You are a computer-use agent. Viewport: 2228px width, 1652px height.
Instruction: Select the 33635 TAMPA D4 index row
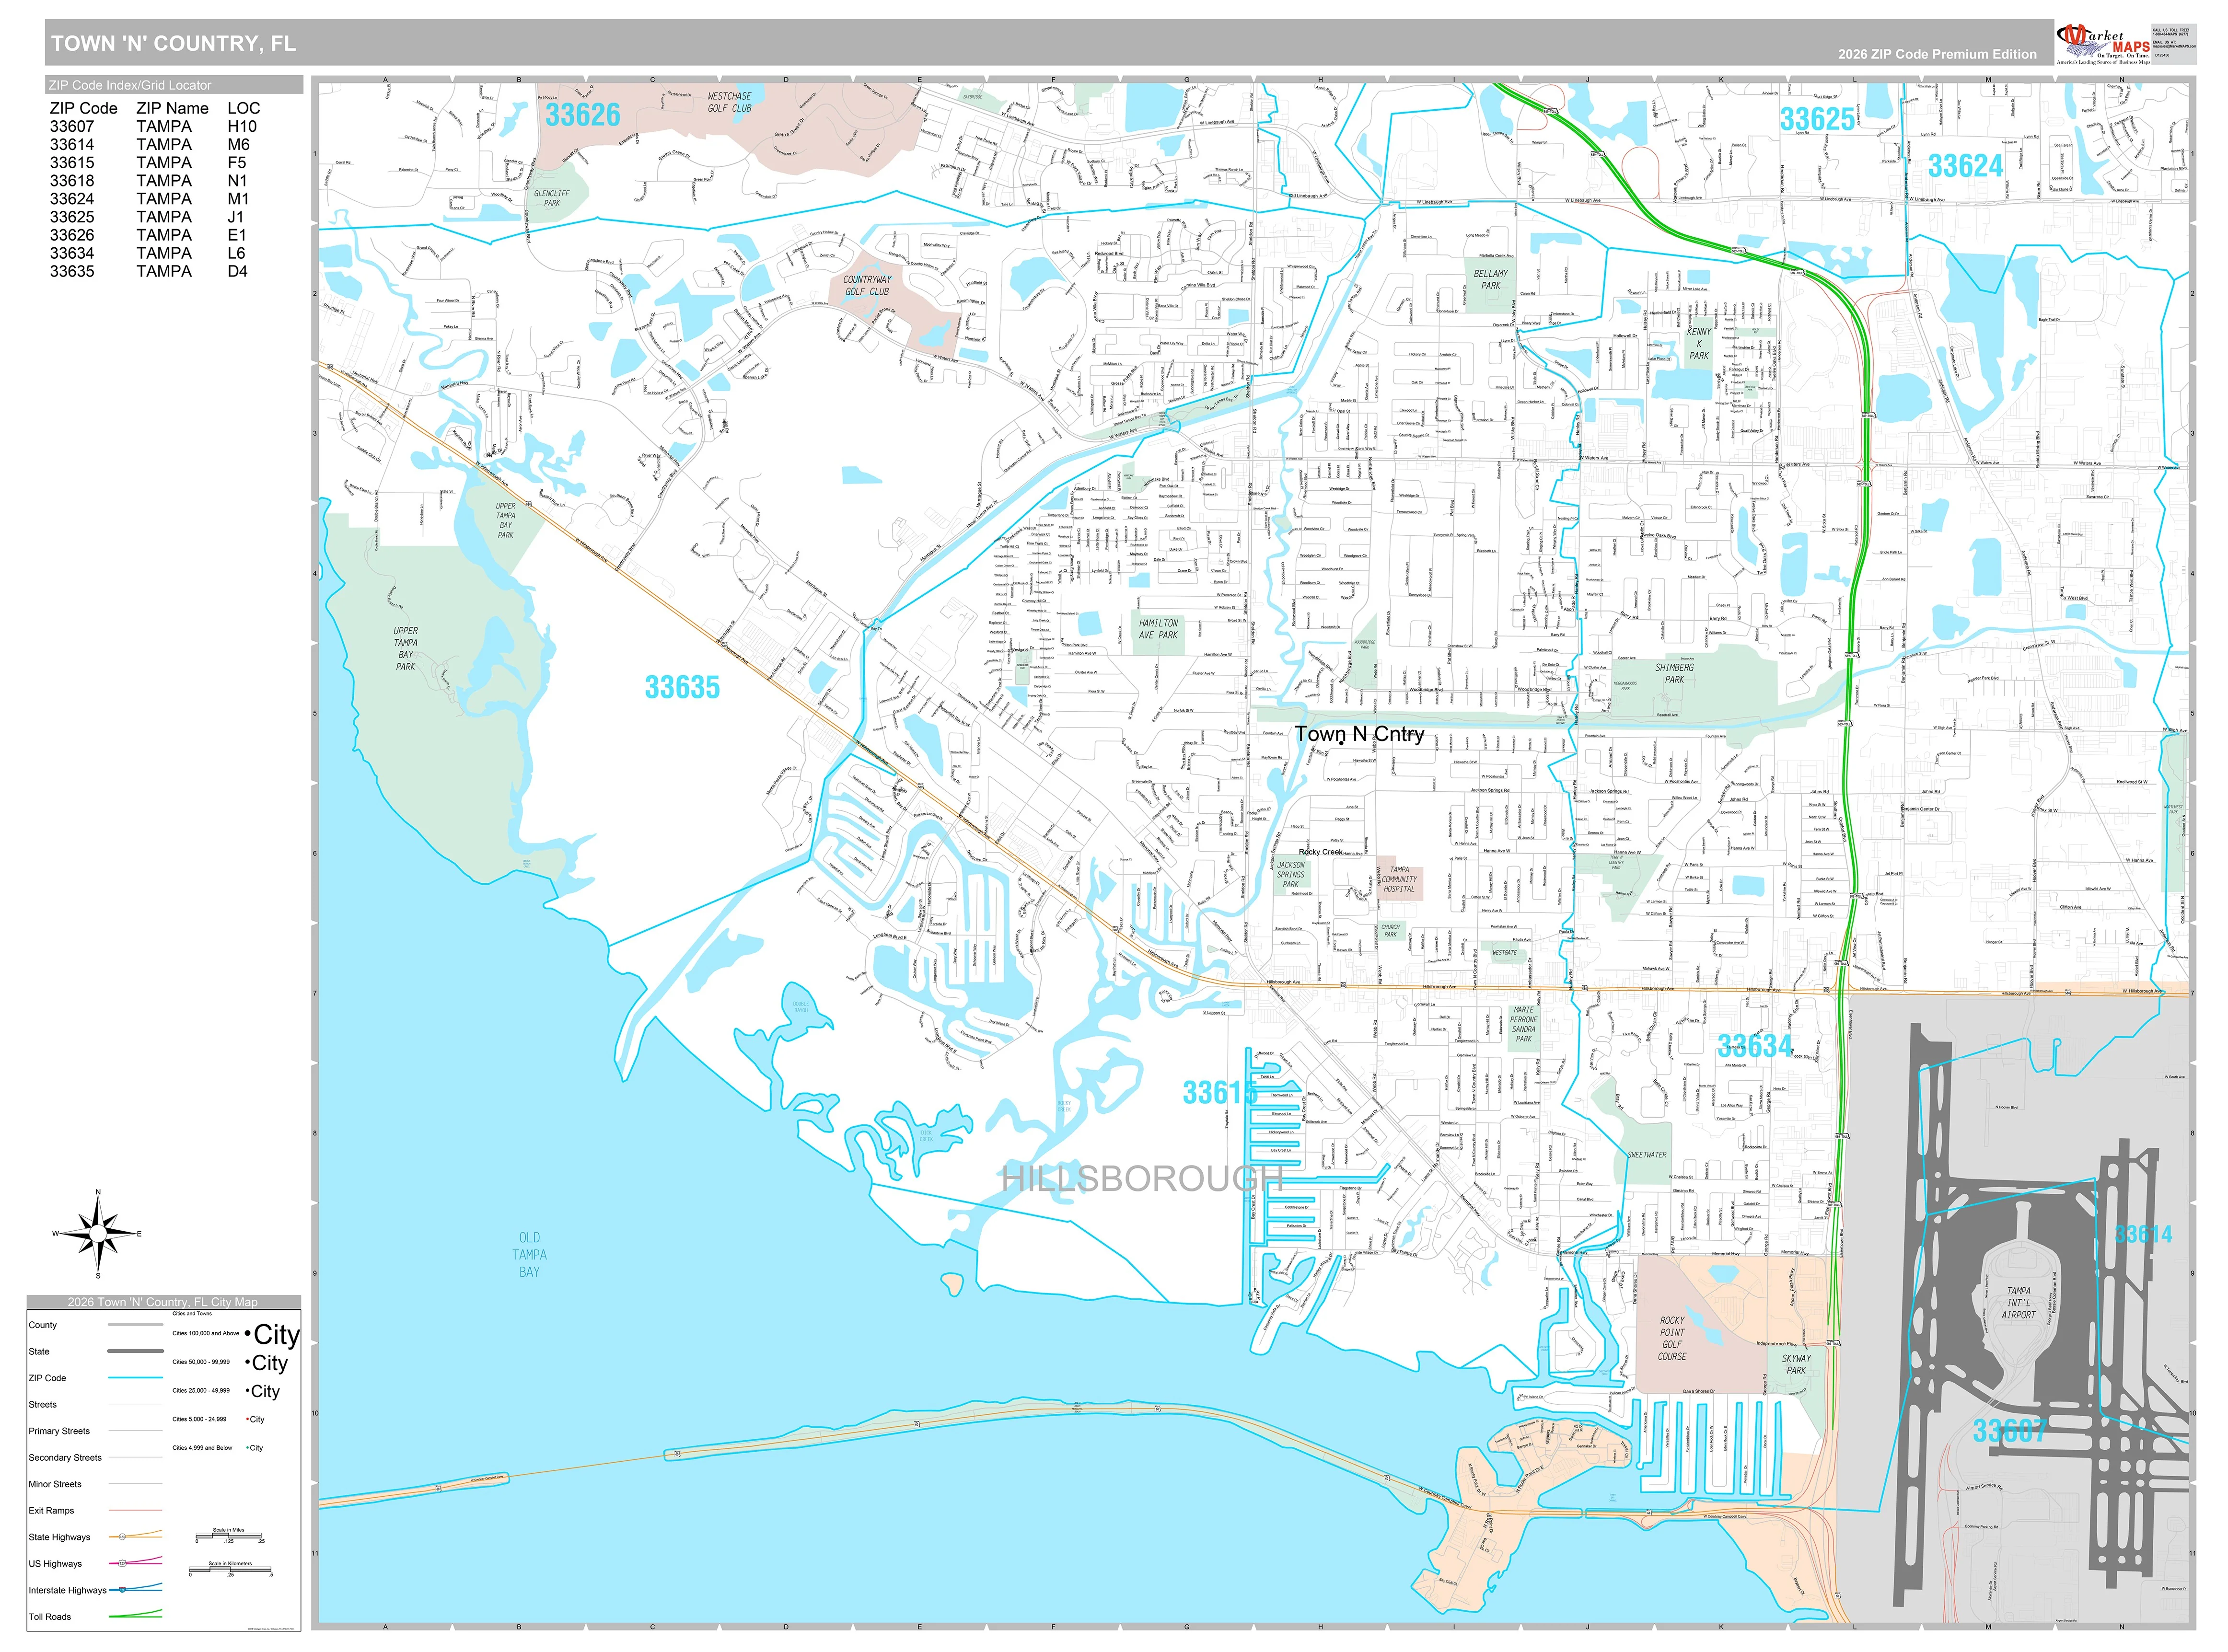coord(149,271)
